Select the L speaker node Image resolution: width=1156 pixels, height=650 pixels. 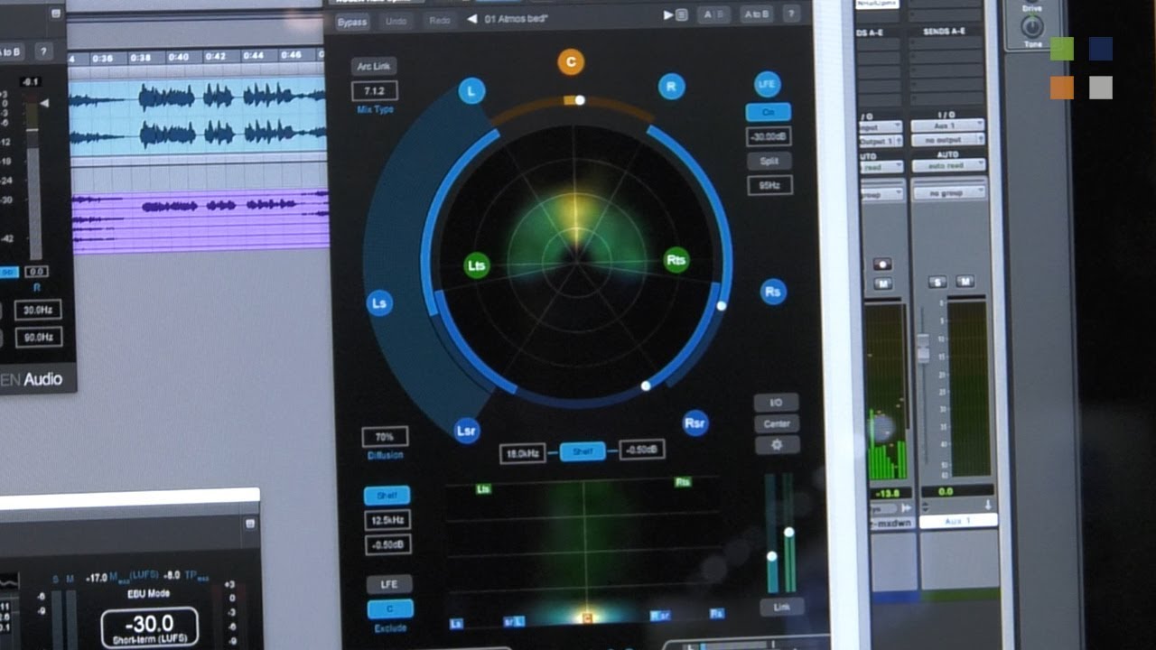[x=471, y=90]
